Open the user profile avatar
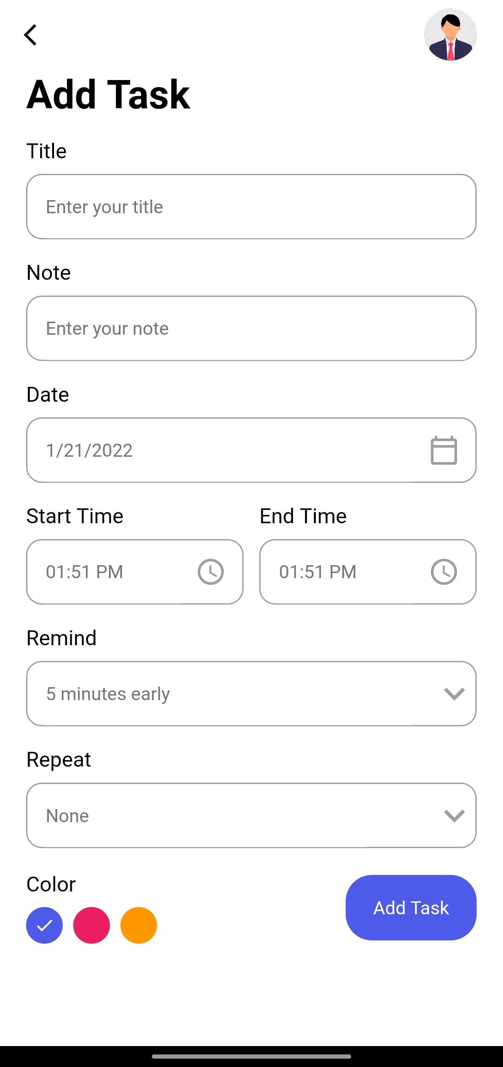The height and width of the screenshot is (1067, 503). (x=450, y=35)
